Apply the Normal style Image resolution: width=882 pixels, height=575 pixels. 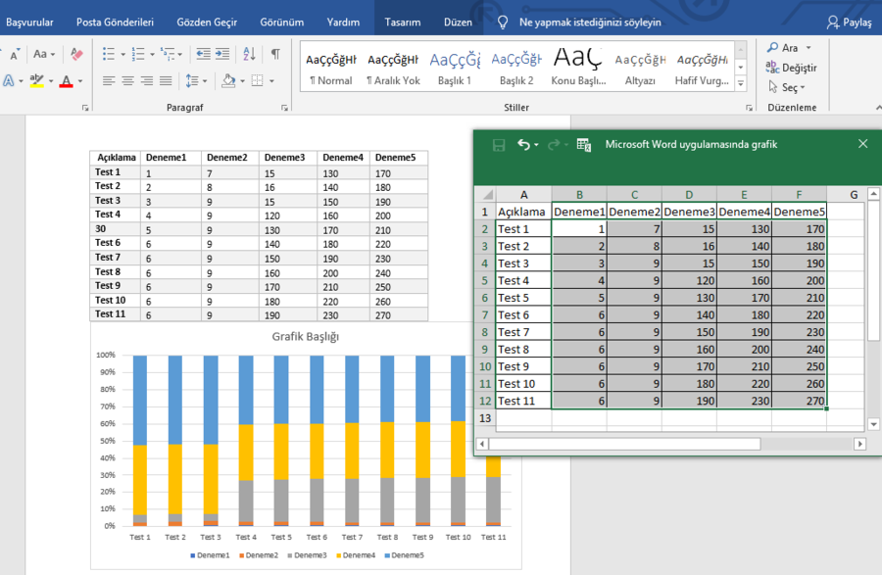point(331,70)
